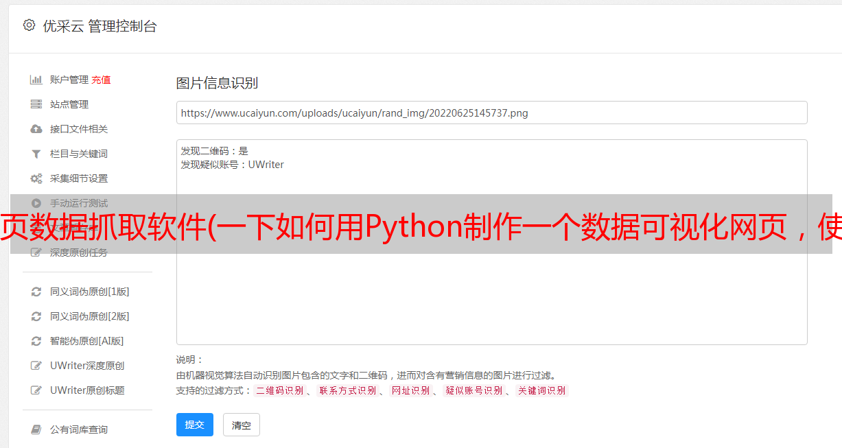The width and height of the screenshot is (842, 448).
Task: Open the 深度原创任务 menu item
Action: [x=79, y=252]
